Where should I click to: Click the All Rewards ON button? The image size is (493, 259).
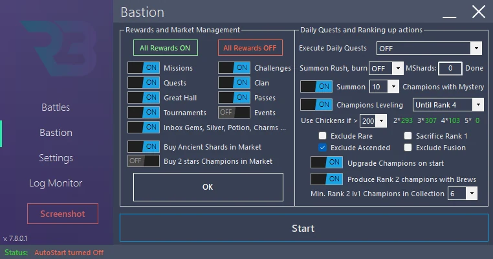coord(166,48)
